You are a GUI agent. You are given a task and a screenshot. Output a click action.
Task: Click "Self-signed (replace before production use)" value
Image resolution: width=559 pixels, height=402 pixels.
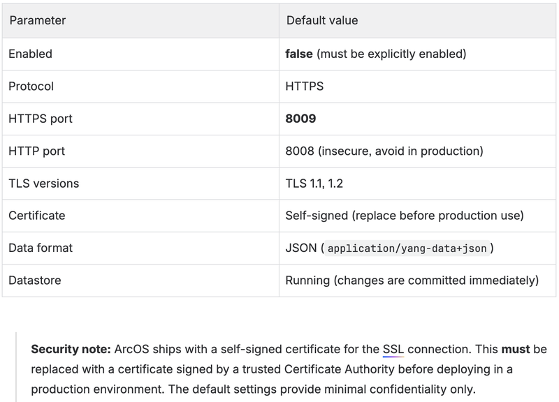point(405,216)
